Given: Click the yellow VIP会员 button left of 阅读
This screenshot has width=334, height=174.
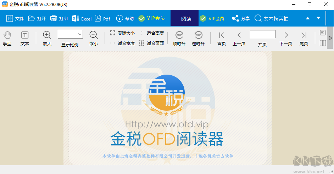Looking at the screenshot, I should tap(152, 18).
